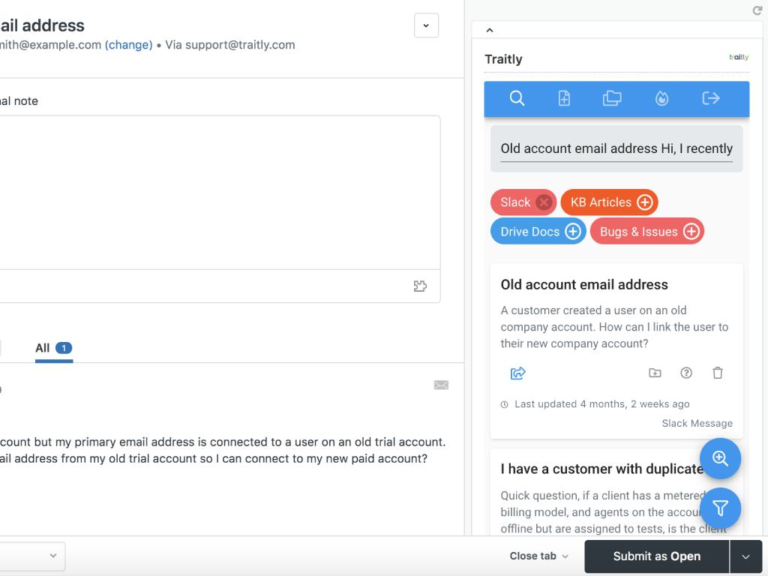768x576 pixels.
Task: Click the add document icon in Traitly toolbar
Action: pos(564,98)
